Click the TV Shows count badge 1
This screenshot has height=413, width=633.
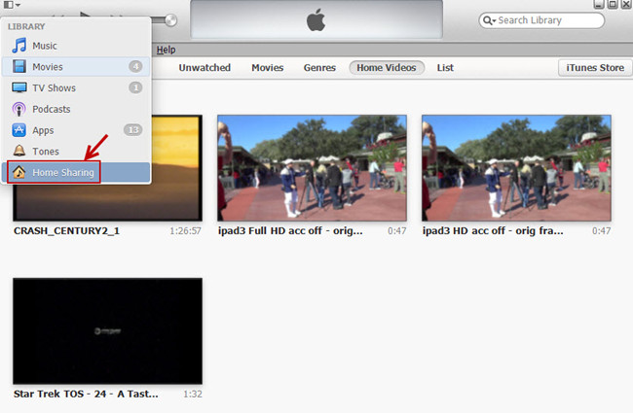(x=135, y=87)
